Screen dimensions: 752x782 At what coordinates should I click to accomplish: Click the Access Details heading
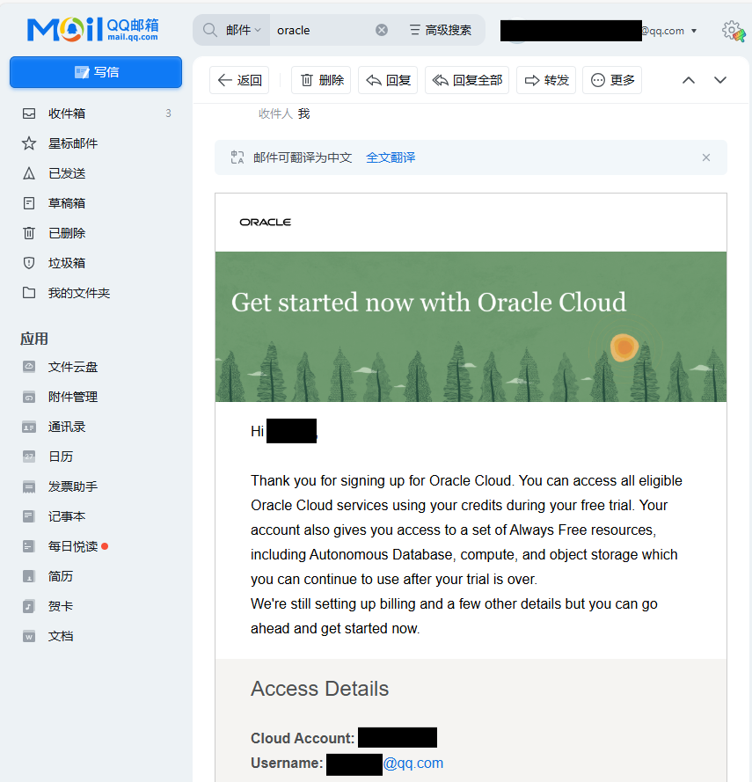click(319, 689)
